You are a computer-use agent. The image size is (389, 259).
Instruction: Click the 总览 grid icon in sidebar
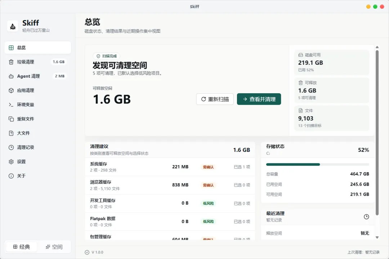click(11, 47)
